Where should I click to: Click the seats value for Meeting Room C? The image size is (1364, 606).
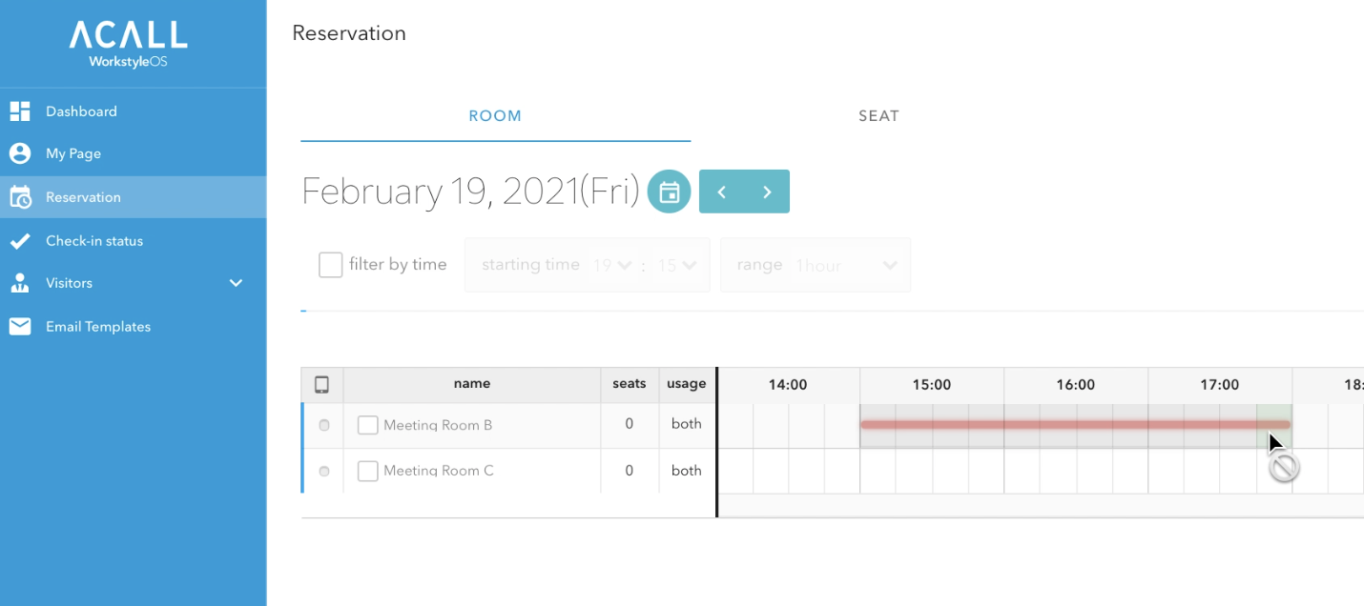(x=630, y=471)
